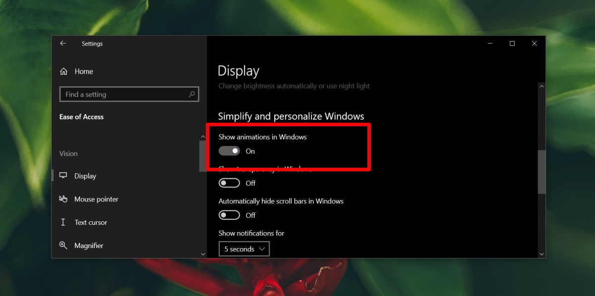Click main pane scrollbar down arrow

541,253
